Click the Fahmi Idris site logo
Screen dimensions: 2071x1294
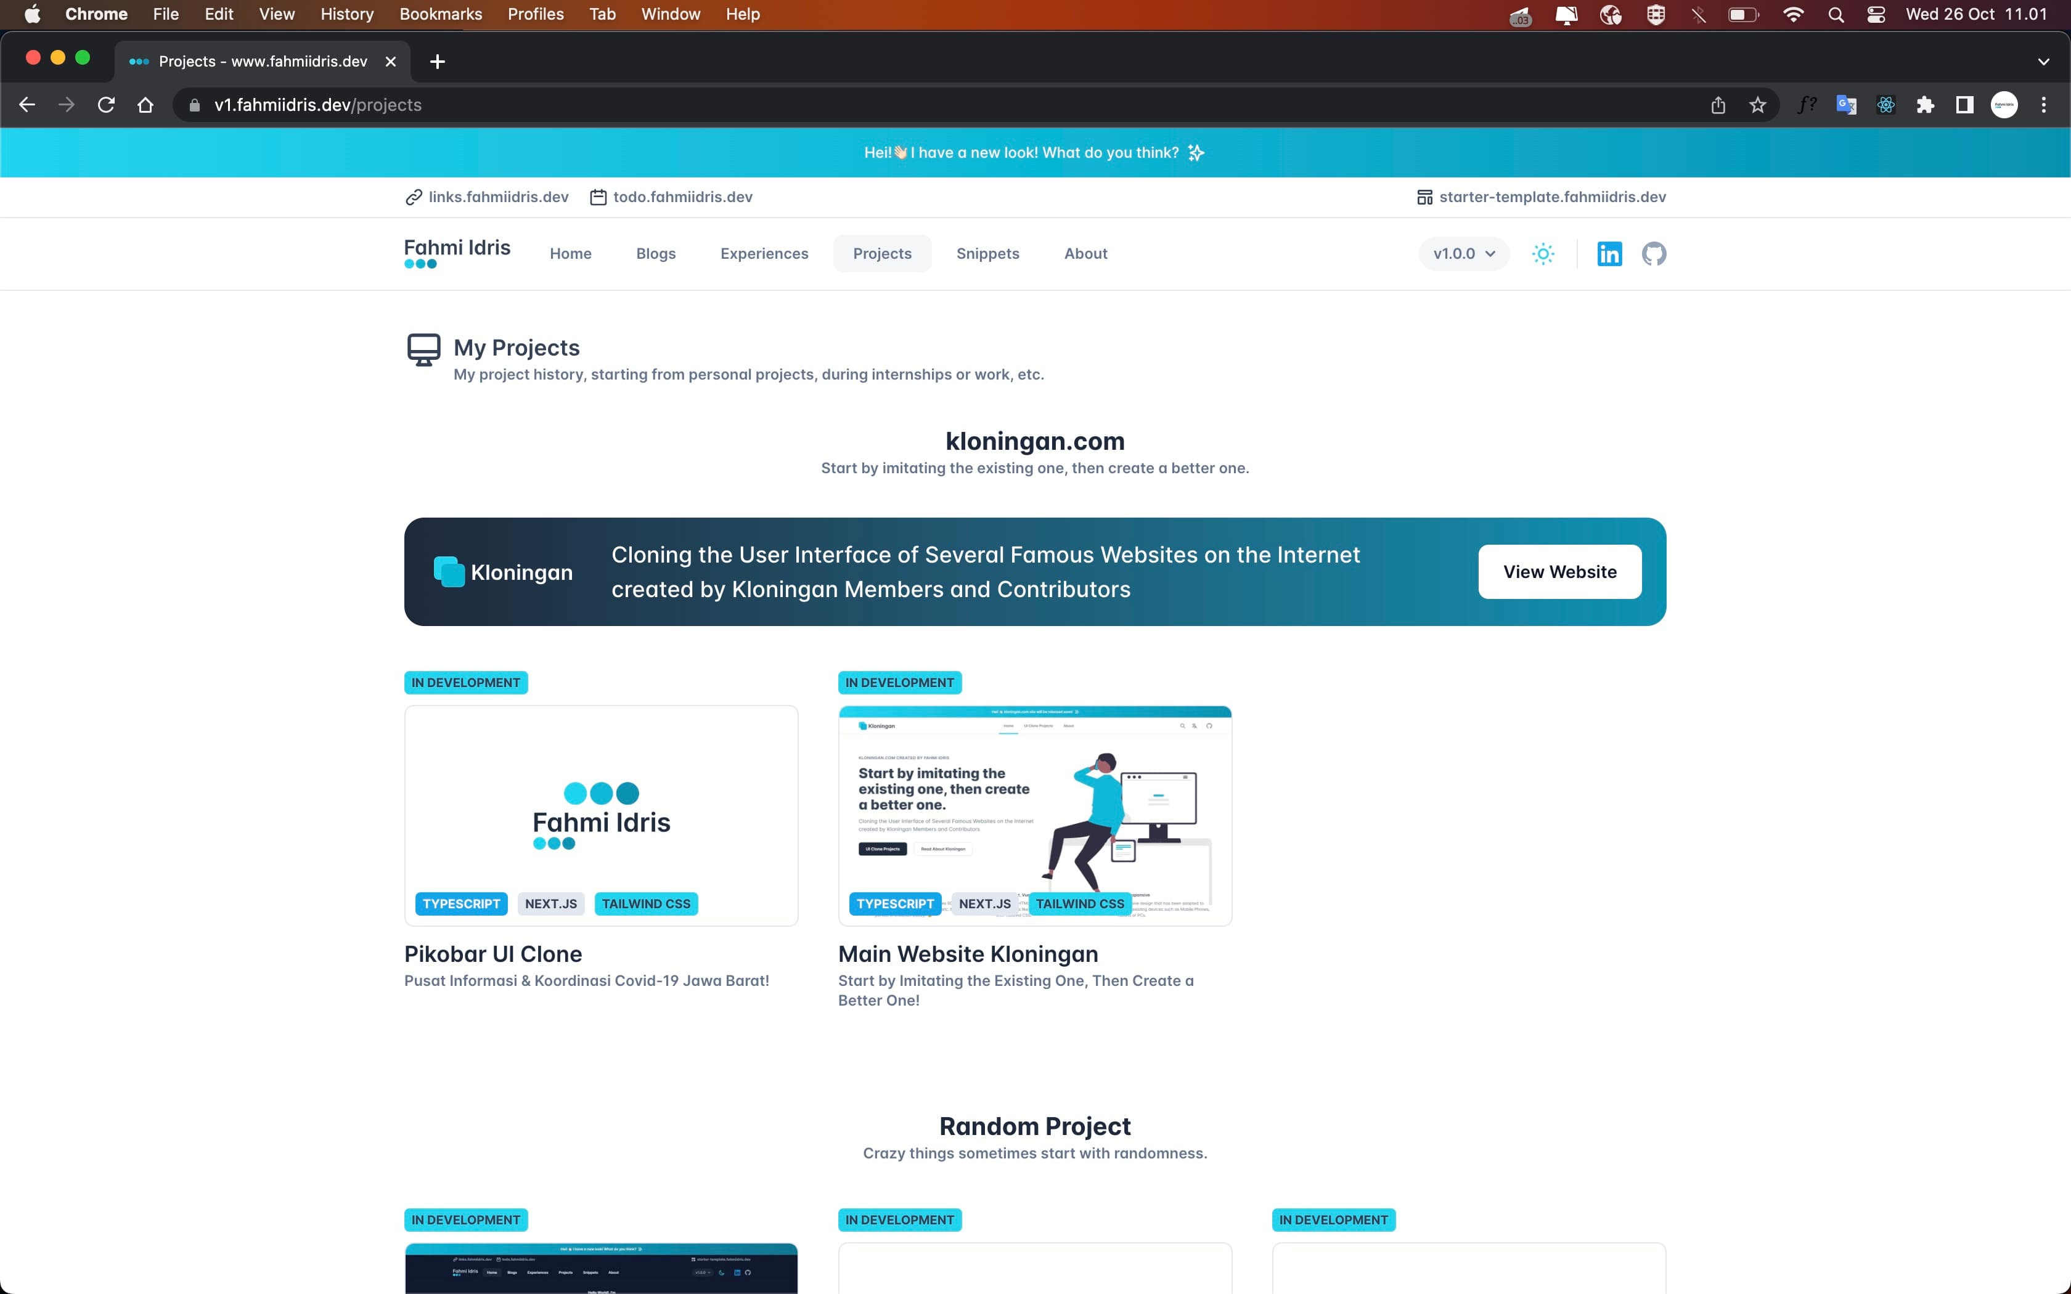457,253
